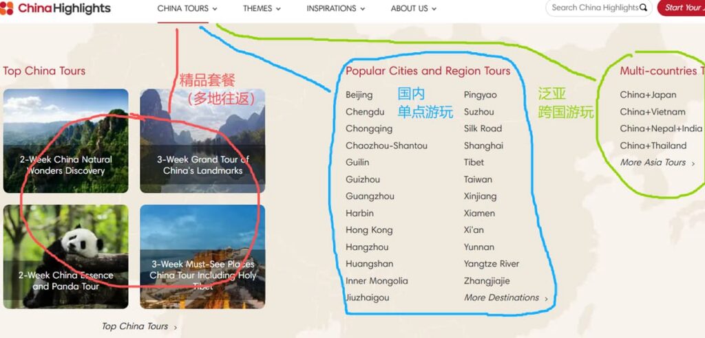Open Shanghai tours
Image resolution: width=705 pixels, height=338 pixels.
pyautogui.click(x=484, y=146)
